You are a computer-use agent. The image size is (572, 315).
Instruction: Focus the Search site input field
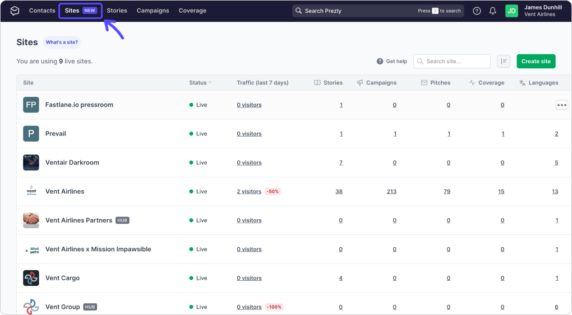451,61
